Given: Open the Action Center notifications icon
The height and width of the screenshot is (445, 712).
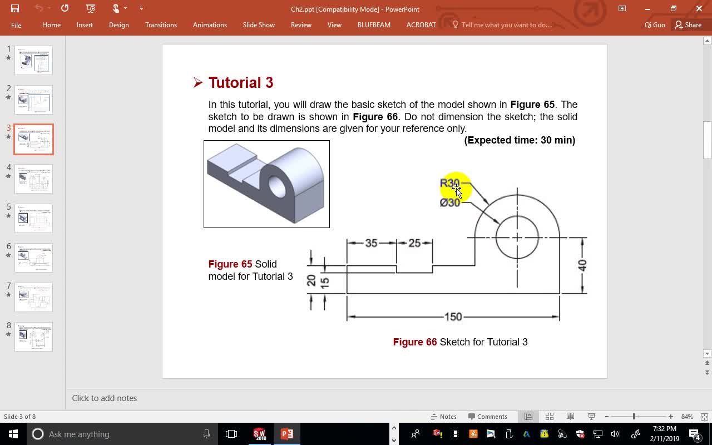Looking at the screenshot, I should [x=695, y=434].
